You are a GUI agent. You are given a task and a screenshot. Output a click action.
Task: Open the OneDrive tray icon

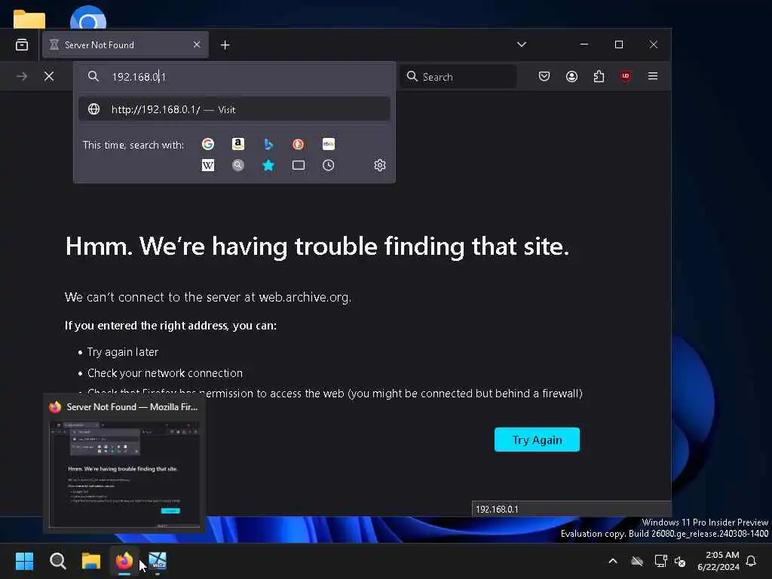[x=637, y=561]
